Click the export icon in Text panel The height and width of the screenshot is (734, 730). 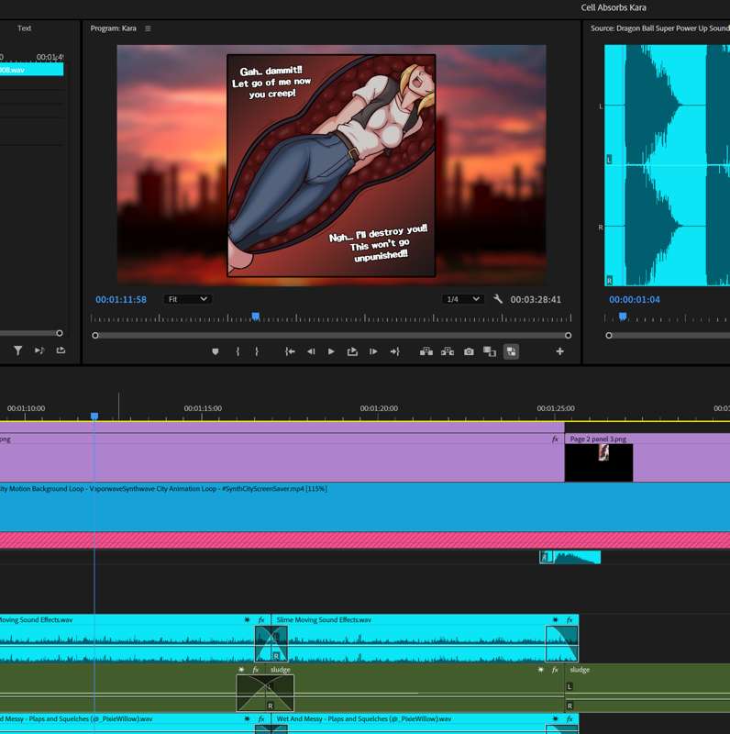coord(61,350)
